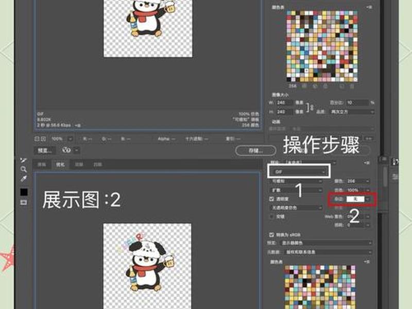Image resolution: width=412 pixels, height=309 pixels.
Task: Click the H height field showing 240
Action: (284, 112)
